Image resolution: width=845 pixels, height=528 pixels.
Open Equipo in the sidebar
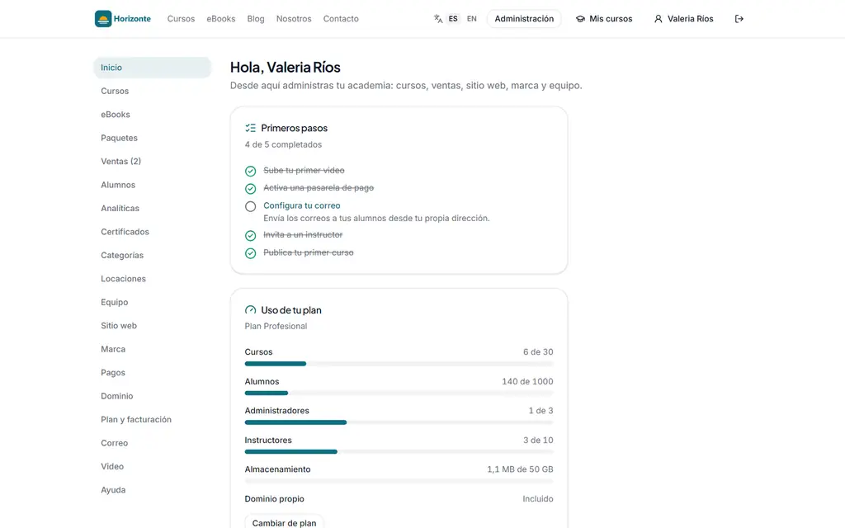pos(152,302)
